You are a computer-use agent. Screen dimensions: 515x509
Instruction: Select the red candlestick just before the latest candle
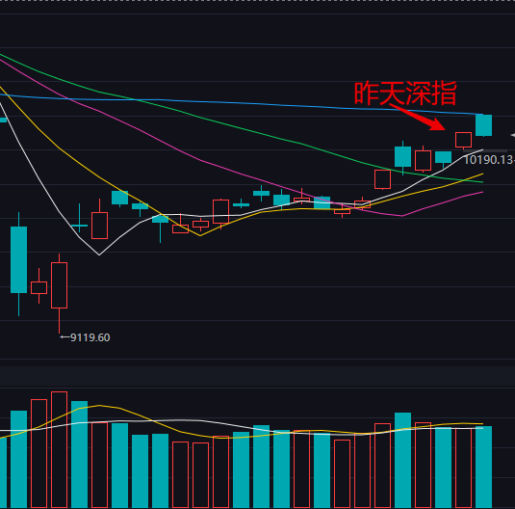point(463,140)
